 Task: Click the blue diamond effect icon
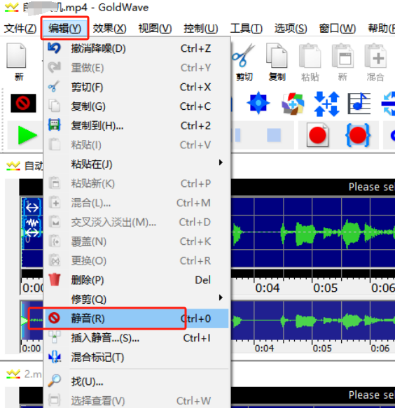point(258,103)
